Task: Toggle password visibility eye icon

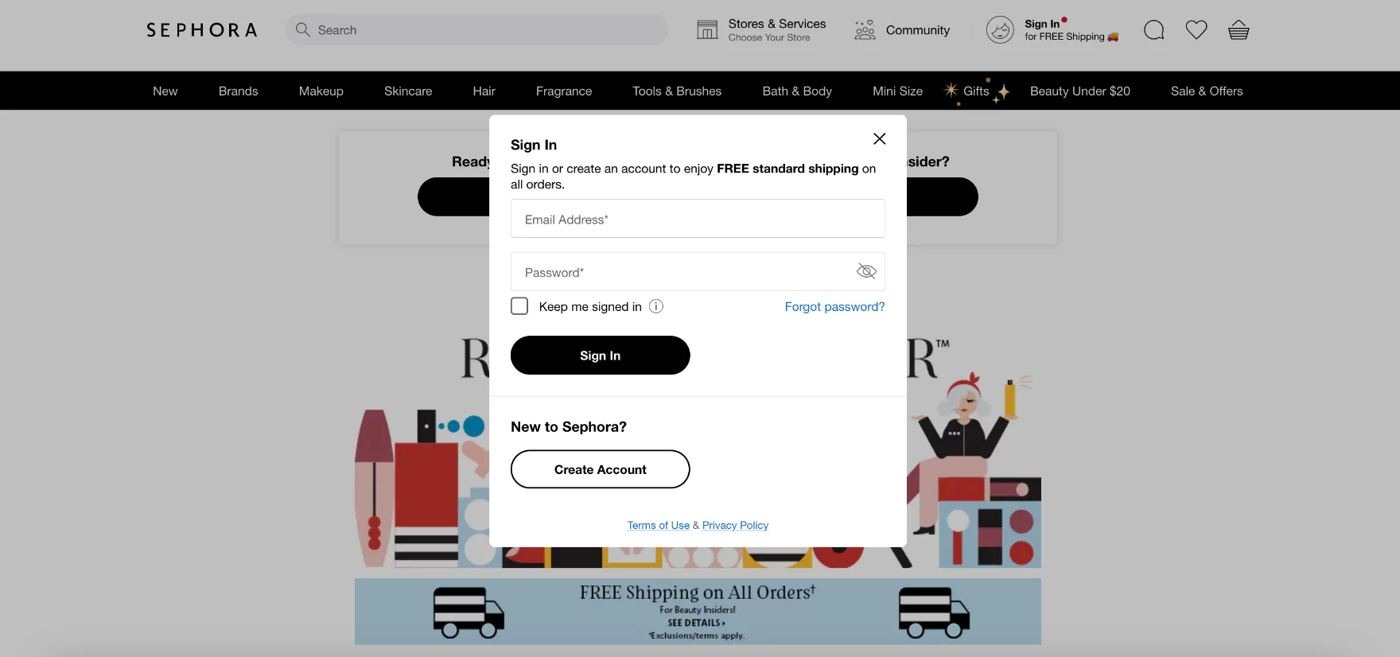Action: click(x=866, y=272)
